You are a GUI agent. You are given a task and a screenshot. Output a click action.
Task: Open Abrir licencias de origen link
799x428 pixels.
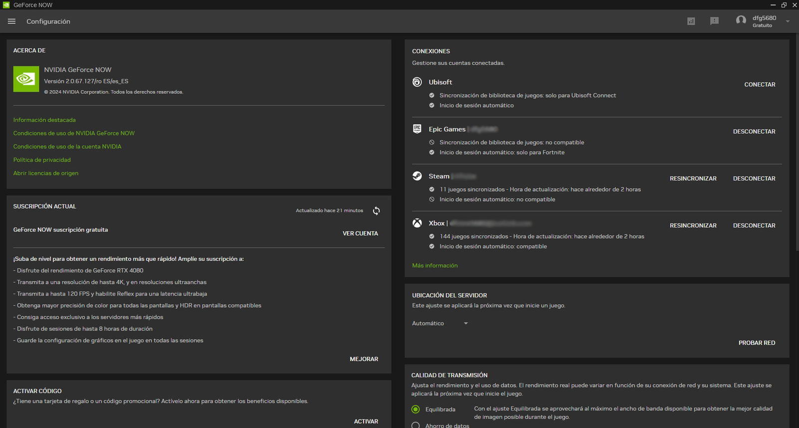point(46,173)
